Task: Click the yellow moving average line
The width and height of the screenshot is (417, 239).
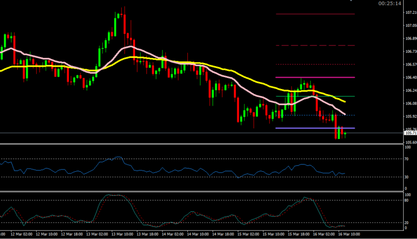Action: (56, 66)
